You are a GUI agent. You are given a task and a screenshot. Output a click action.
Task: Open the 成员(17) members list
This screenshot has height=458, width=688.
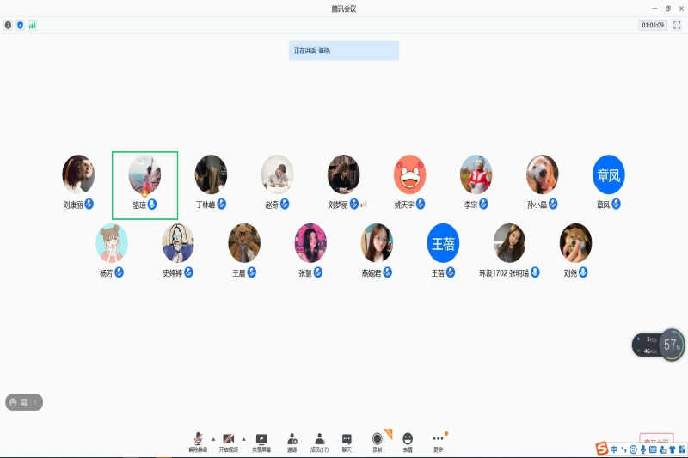(x=319, y=441)
